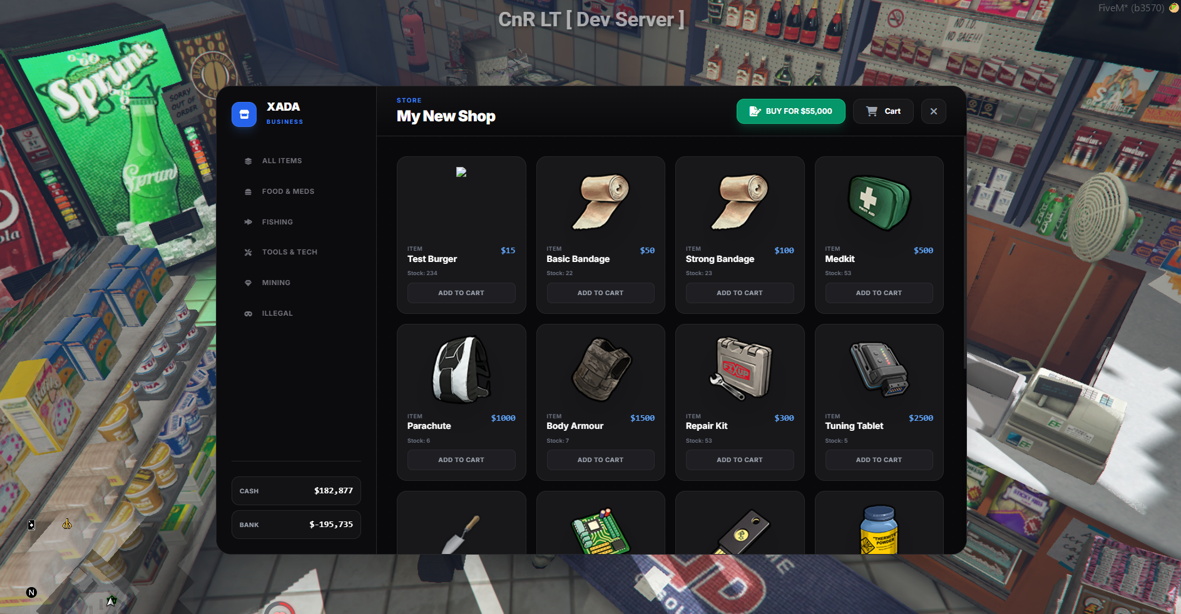Click the Basic Bandage item image
The image size is (1181, 614).
600,201
